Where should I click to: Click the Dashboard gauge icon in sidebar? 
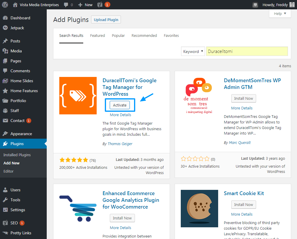tap(5, 18)
